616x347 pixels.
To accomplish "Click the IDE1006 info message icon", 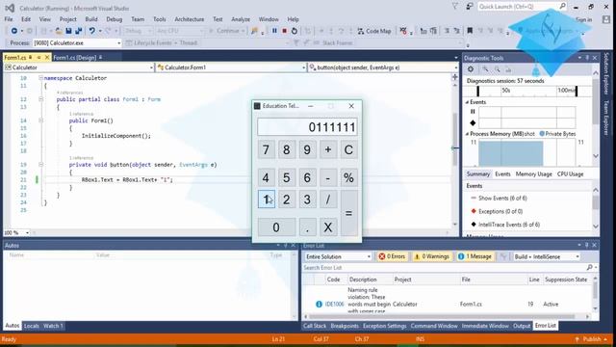I will click(319, 305).
